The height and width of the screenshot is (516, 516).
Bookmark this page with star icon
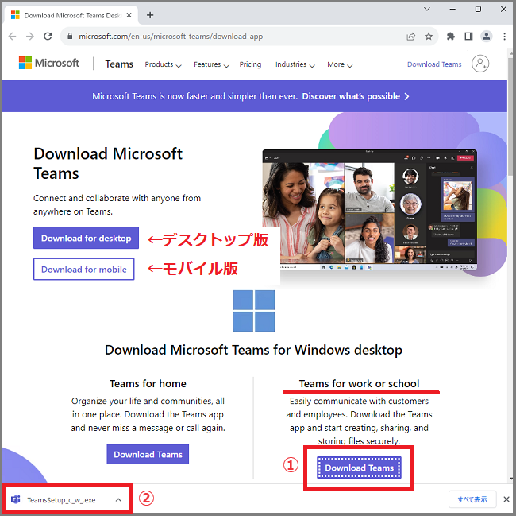pos(429,37)
